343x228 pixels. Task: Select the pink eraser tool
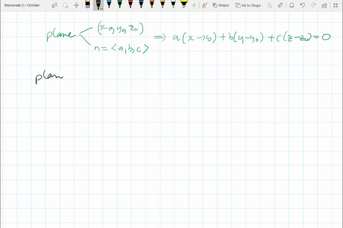(87, 5)
